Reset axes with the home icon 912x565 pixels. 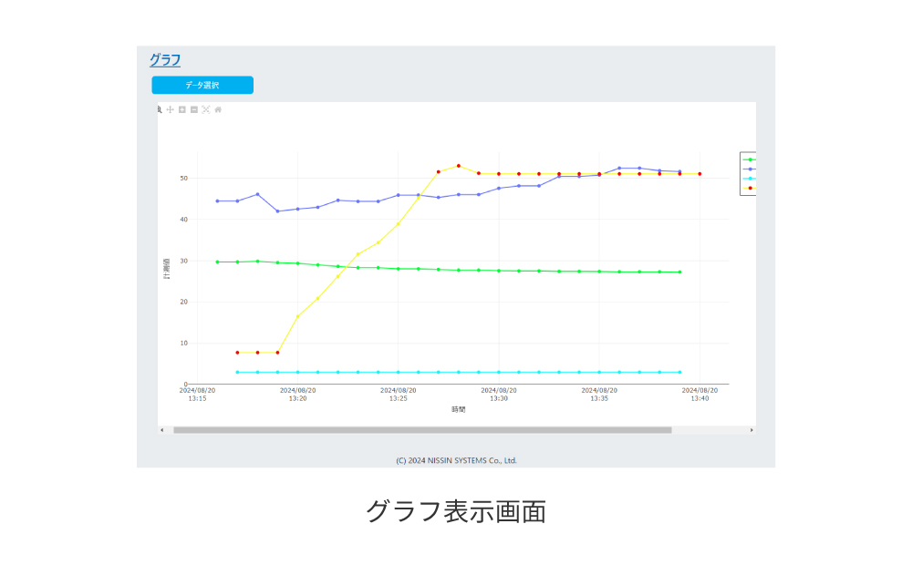tap(218, 110)
